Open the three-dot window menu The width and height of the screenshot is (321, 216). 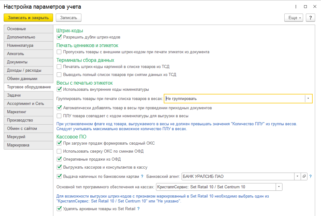click(x=296, y=6)
